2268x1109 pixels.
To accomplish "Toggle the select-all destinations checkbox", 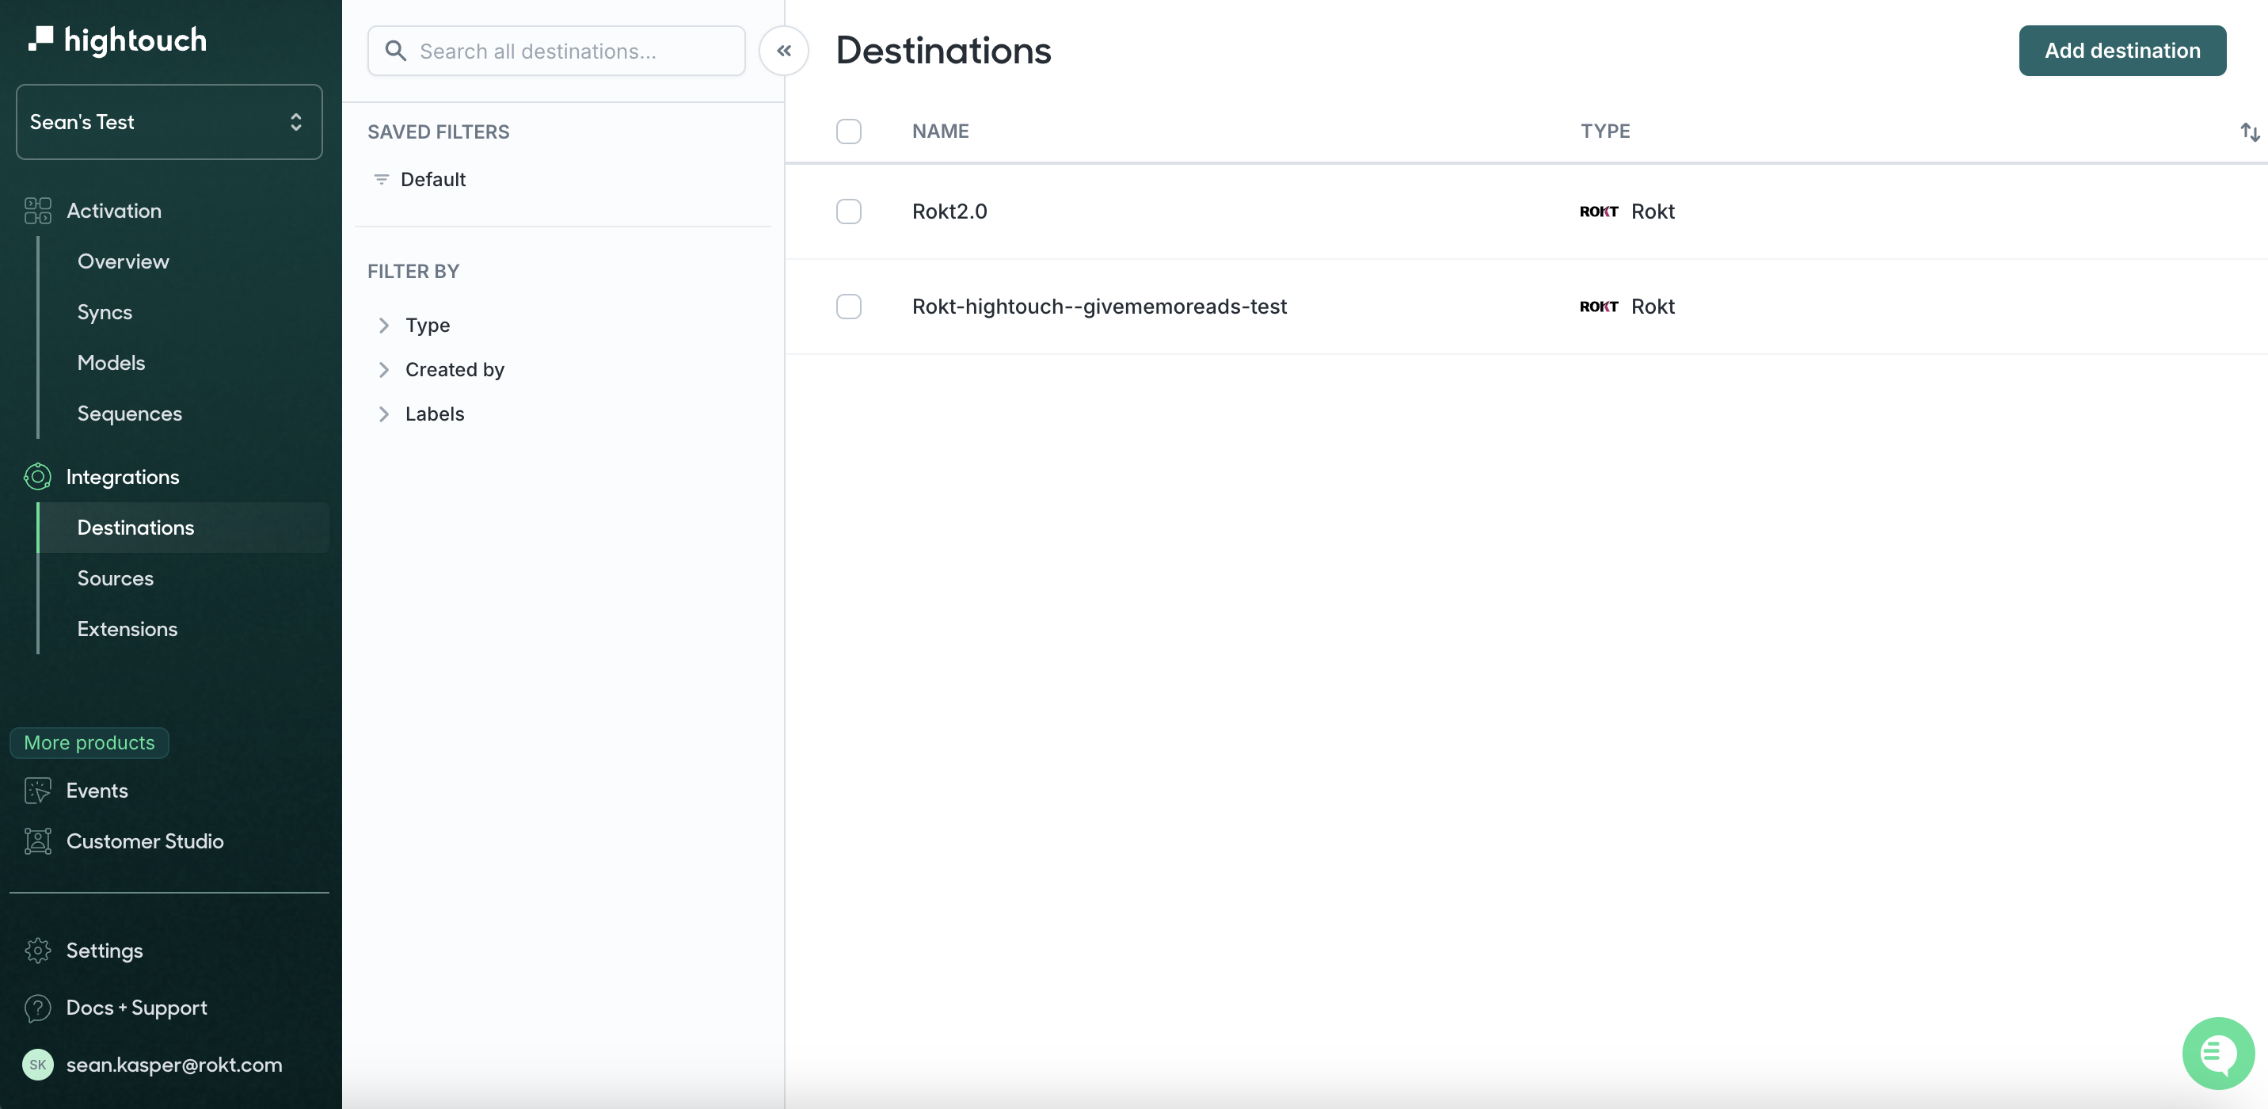I will pos(849,131).
